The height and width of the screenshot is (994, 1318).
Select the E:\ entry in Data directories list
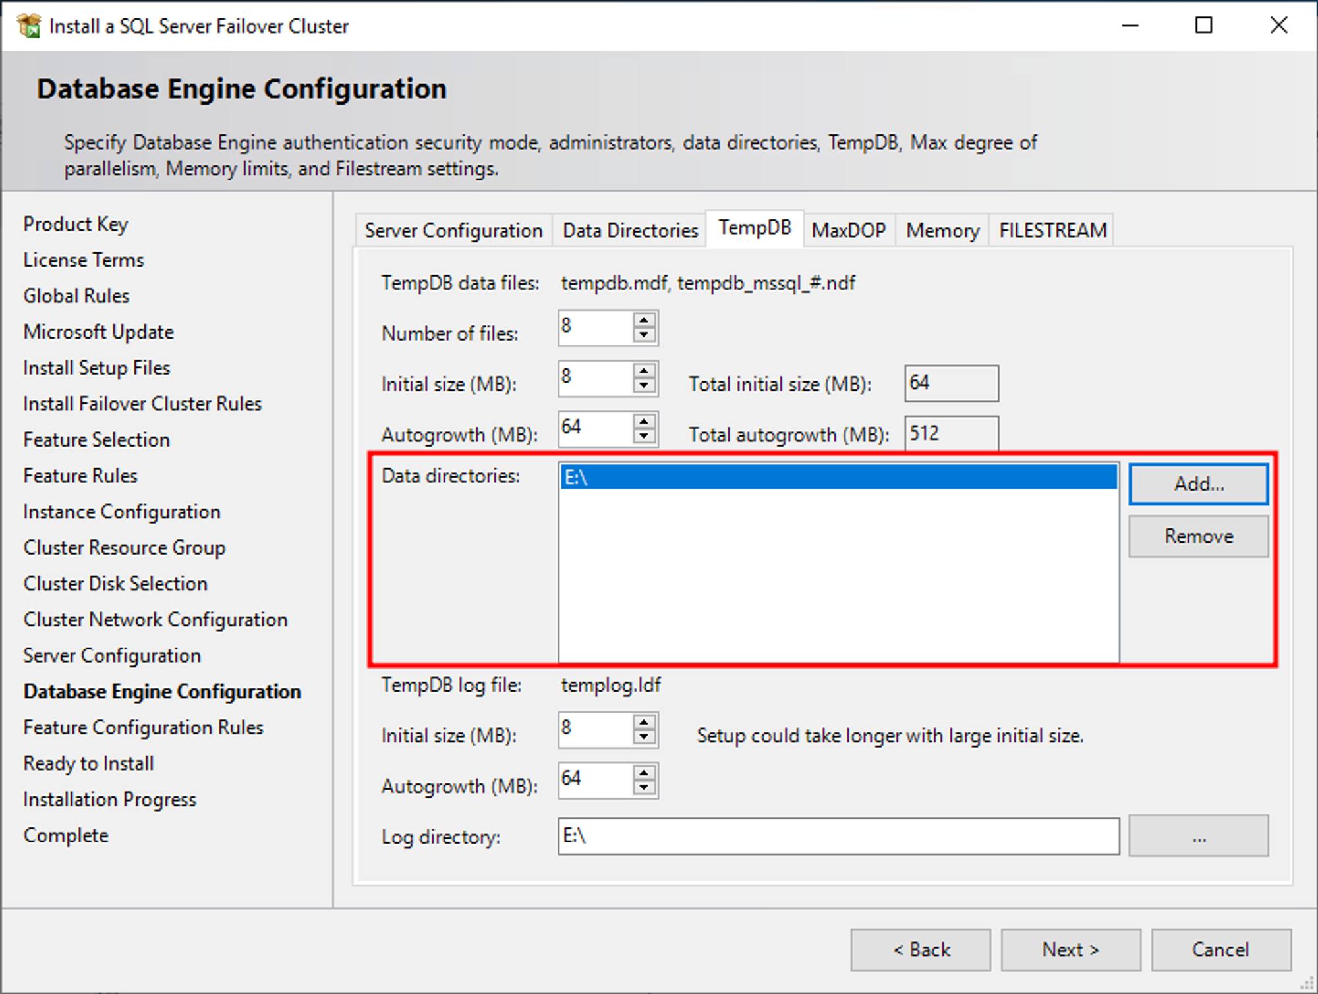pos(837,478)
